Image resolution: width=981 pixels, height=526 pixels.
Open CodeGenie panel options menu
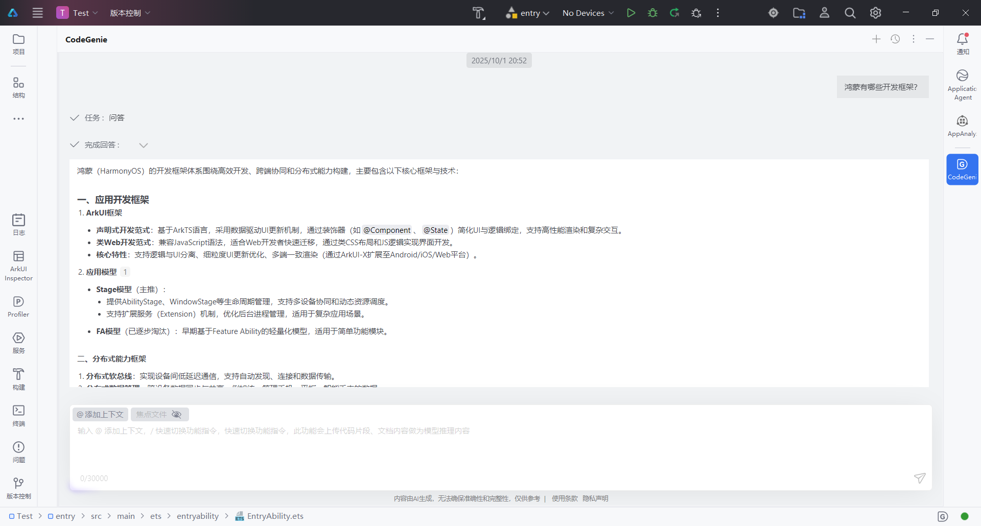click(914, 39)
